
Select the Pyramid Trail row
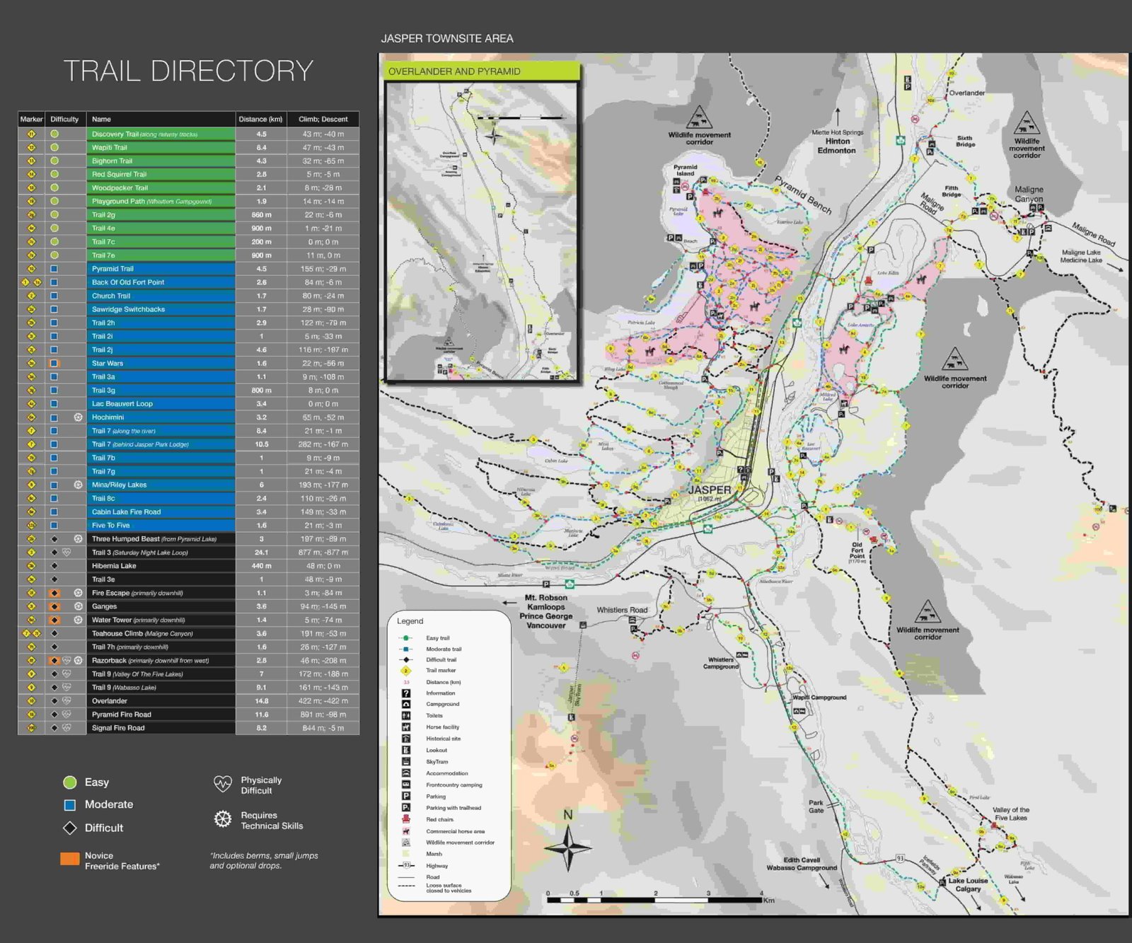pyautogui.click(x=189, y=269)
